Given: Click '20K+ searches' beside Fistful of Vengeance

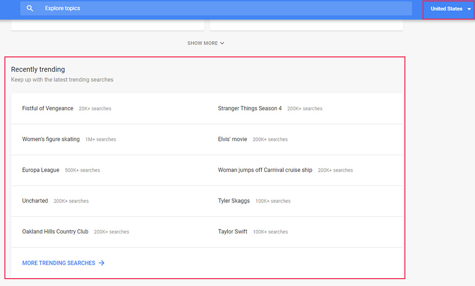Looking at the screenshot, I should tap(95, 108).
